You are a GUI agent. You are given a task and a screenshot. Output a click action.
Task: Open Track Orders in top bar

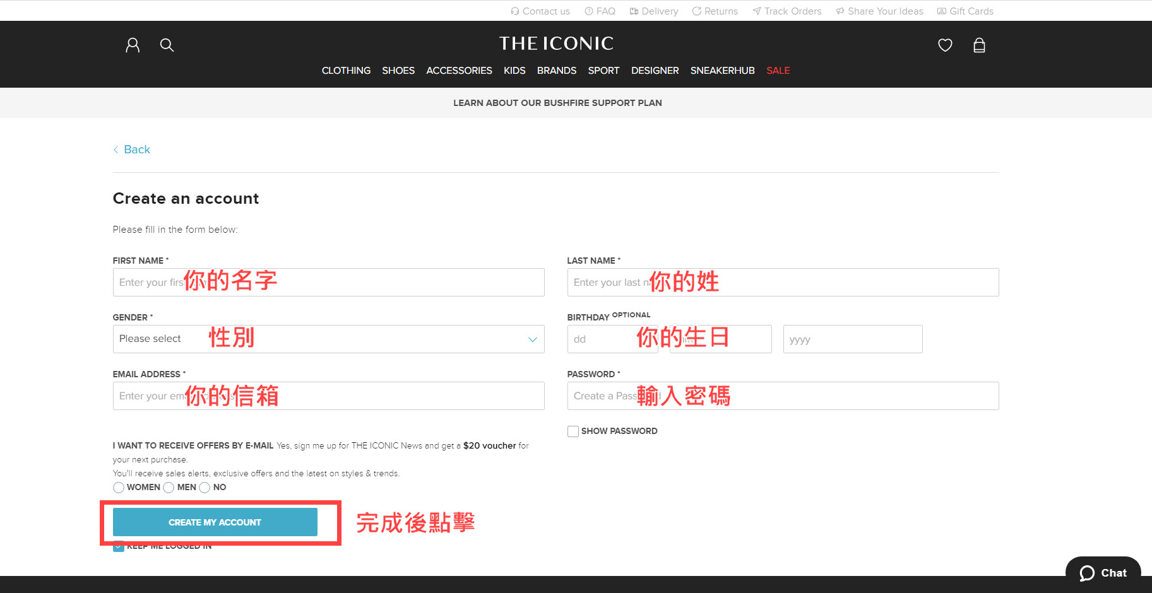coord(787,11)
